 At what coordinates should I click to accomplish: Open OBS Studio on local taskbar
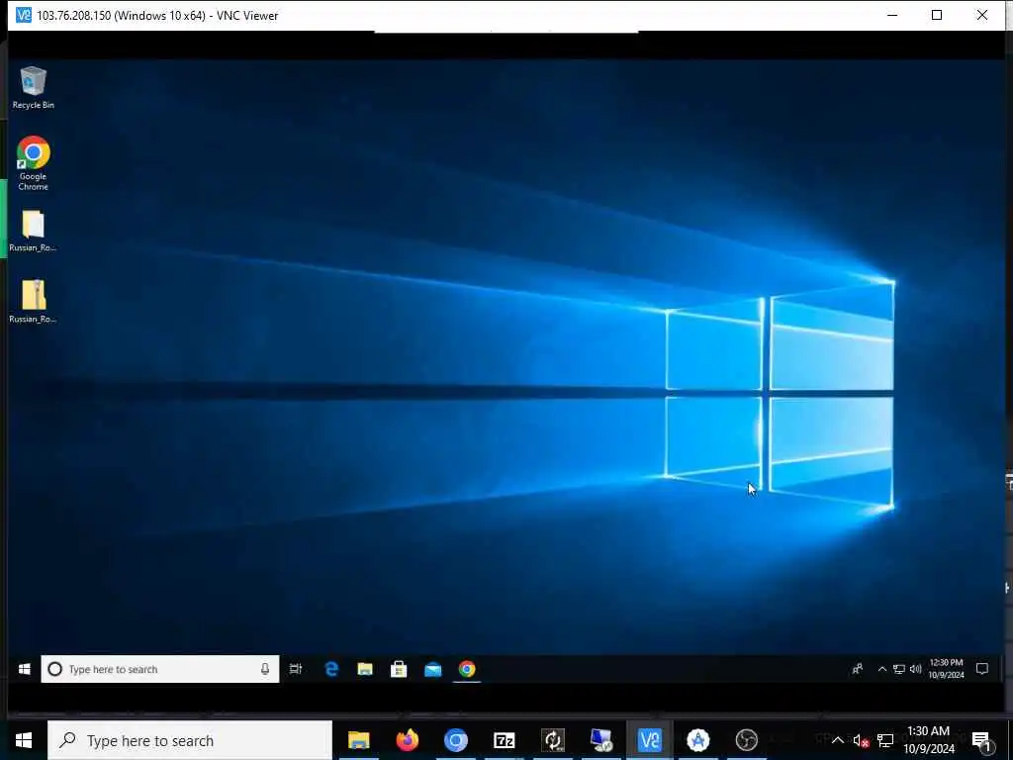click(x=746, y=740)
